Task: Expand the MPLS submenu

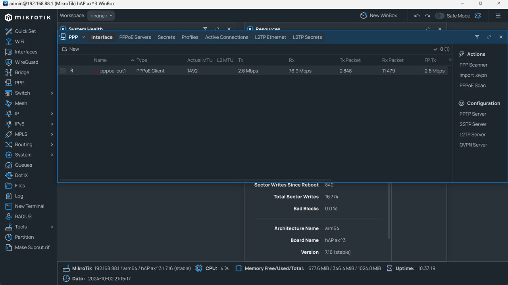Action: 52,134
